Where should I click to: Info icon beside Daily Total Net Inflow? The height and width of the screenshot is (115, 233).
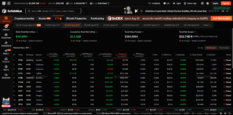pyautogui.click(x=37, y=32)
